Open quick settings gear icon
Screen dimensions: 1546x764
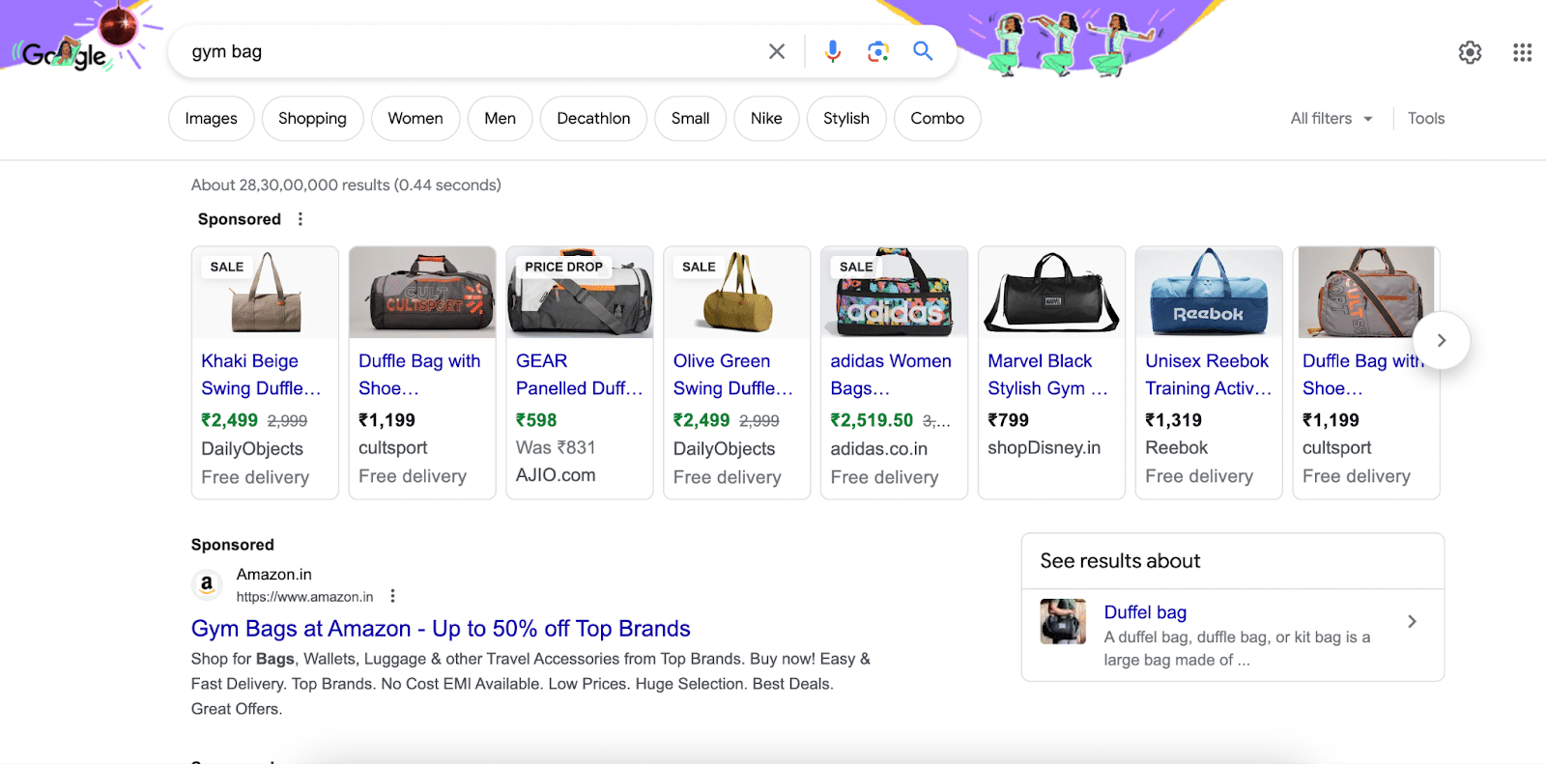[1470, 52]
